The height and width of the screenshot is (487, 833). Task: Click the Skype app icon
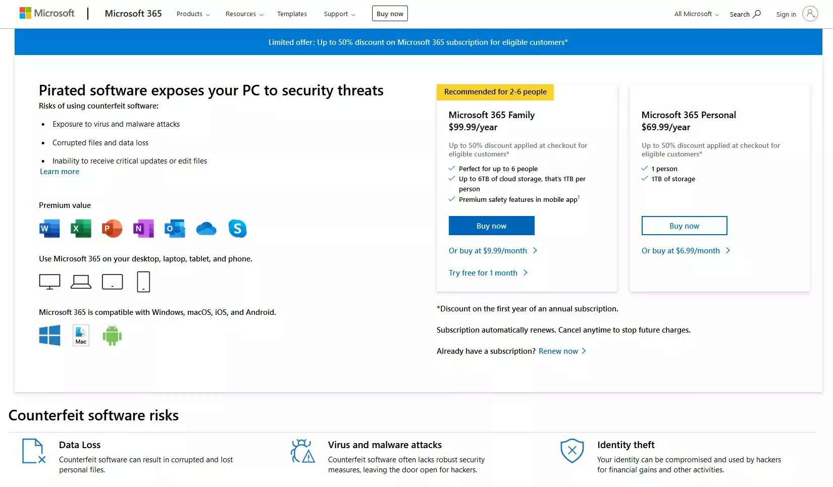pos(237,229)
